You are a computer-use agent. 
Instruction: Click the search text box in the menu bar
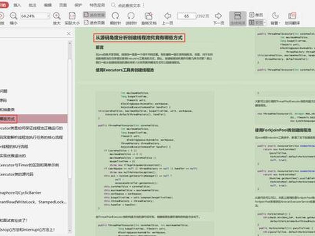pyautogui.click(x=129, y=5)
